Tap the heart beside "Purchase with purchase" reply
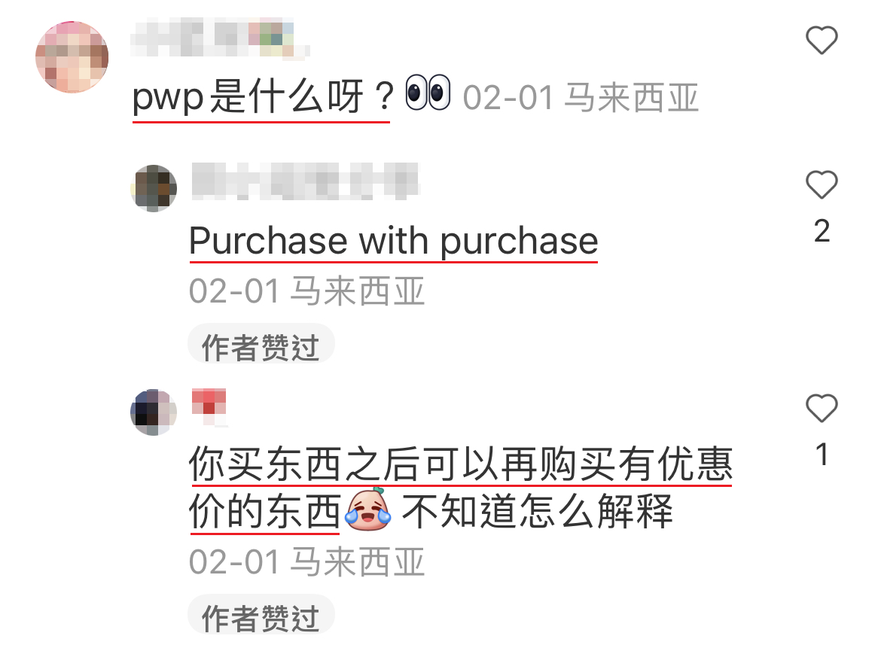881x648 pixels. 822,184
